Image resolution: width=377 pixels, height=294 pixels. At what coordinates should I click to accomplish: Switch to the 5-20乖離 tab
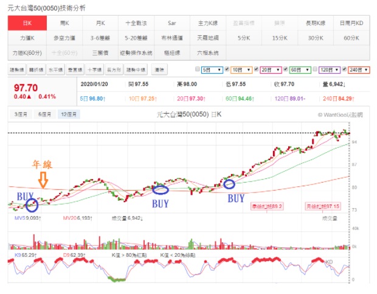tap(136, 38)
